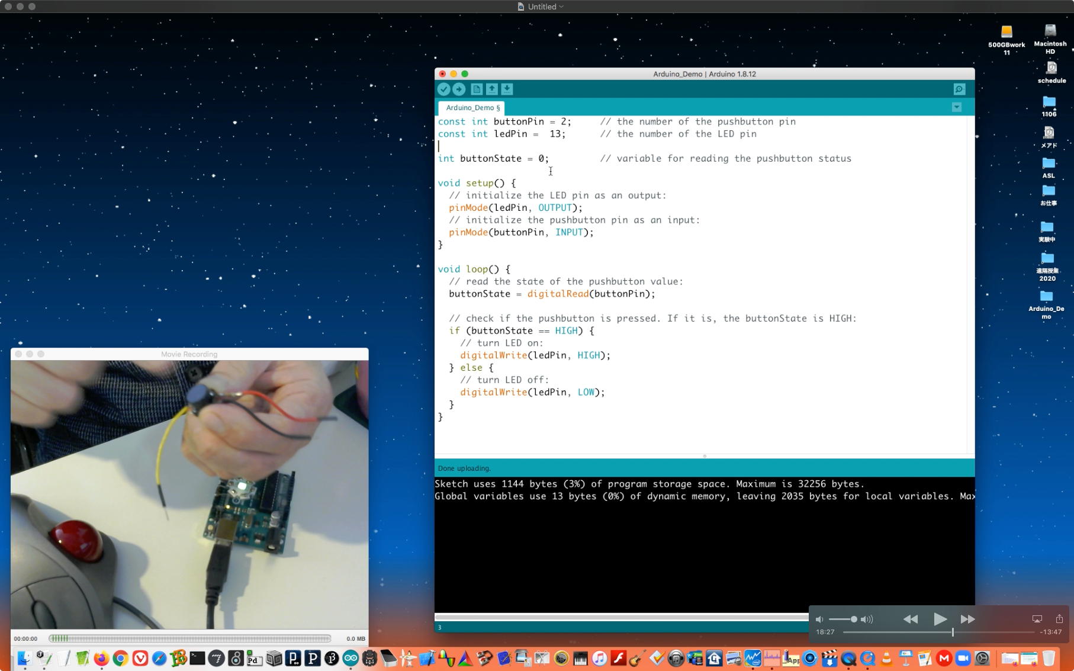Seek using the video timeline playhead

953,633
